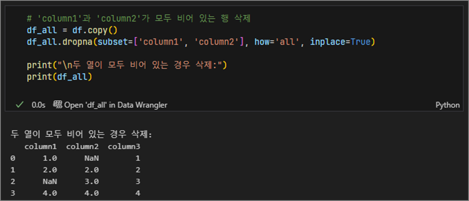The height and width of the screenshot is (201, 469).
Task: Click the 'dropna' method name in the code
Action: [78, 42]
